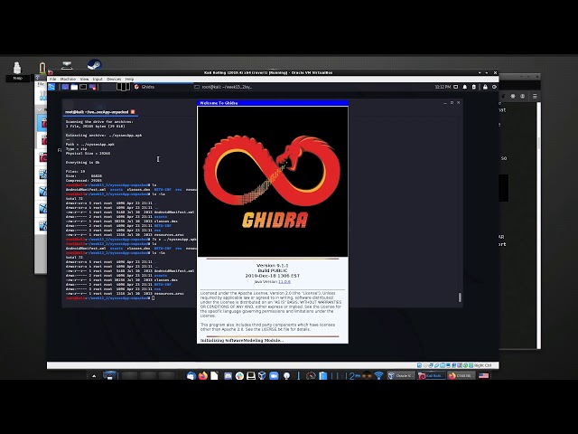This screenshot has height=434, width=578.
Task: Select root@kali terminal entry in Kali taskbar
Action: click(223, 87)
